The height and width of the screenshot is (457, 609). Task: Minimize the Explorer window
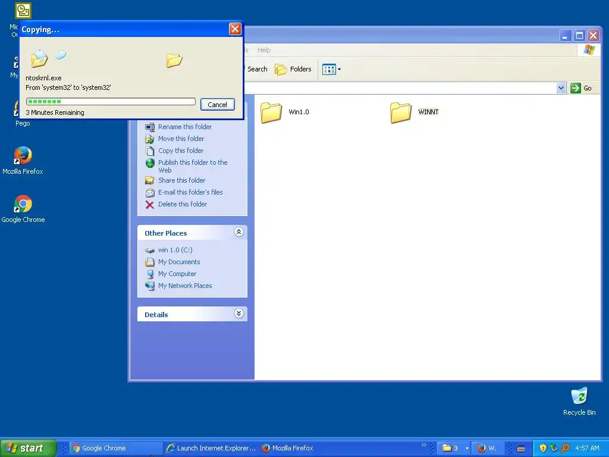(x=565, y=36)
